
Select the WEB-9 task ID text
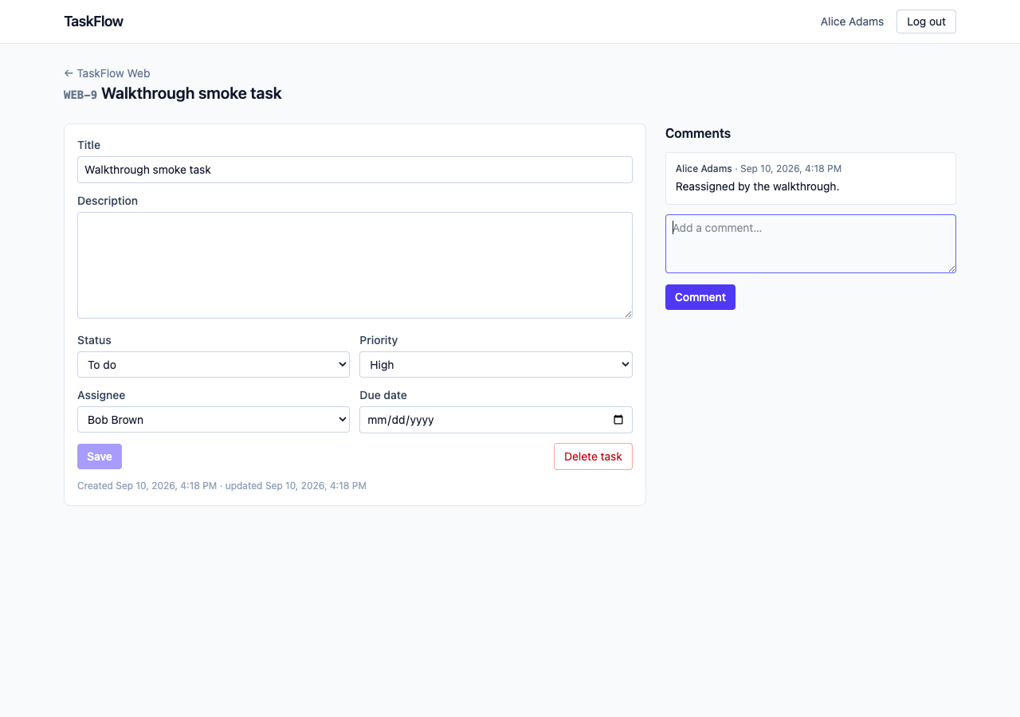80,95
